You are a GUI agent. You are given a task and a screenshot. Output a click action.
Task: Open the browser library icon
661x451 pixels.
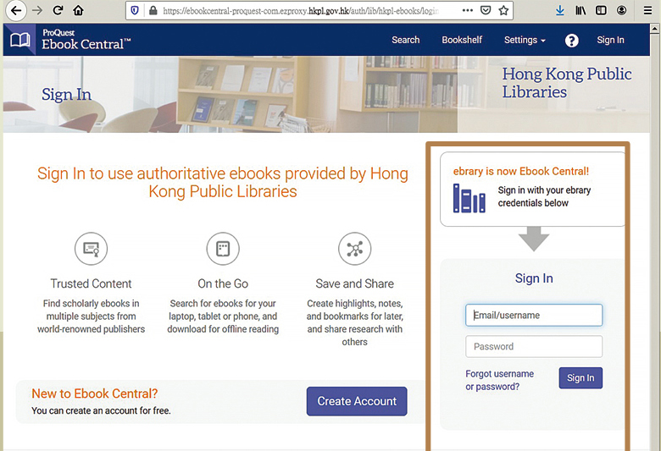pyautogui.click(x=580, y=10)
